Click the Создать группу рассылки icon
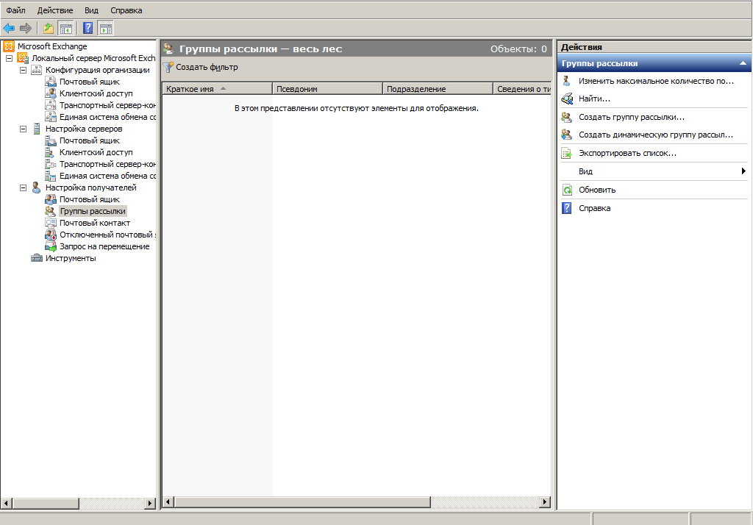The width and height of the screenshot is (753, 525). 567,117
